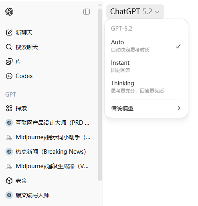Expand the 传统模型 legacy models submenu
Viewport: 198px width, 206px height.
[x=146, y=108]
